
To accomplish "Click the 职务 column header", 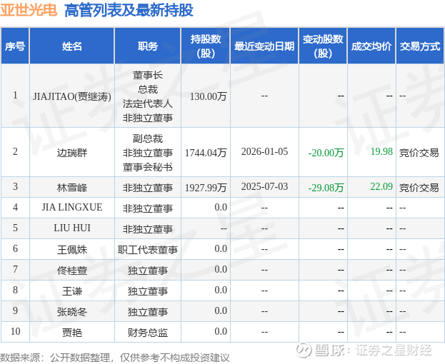I will tap(148, 46).
